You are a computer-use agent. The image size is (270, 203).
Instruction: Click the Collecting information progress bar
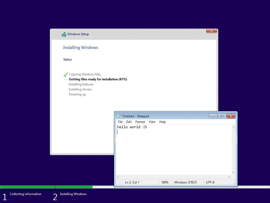coord(27,187)
